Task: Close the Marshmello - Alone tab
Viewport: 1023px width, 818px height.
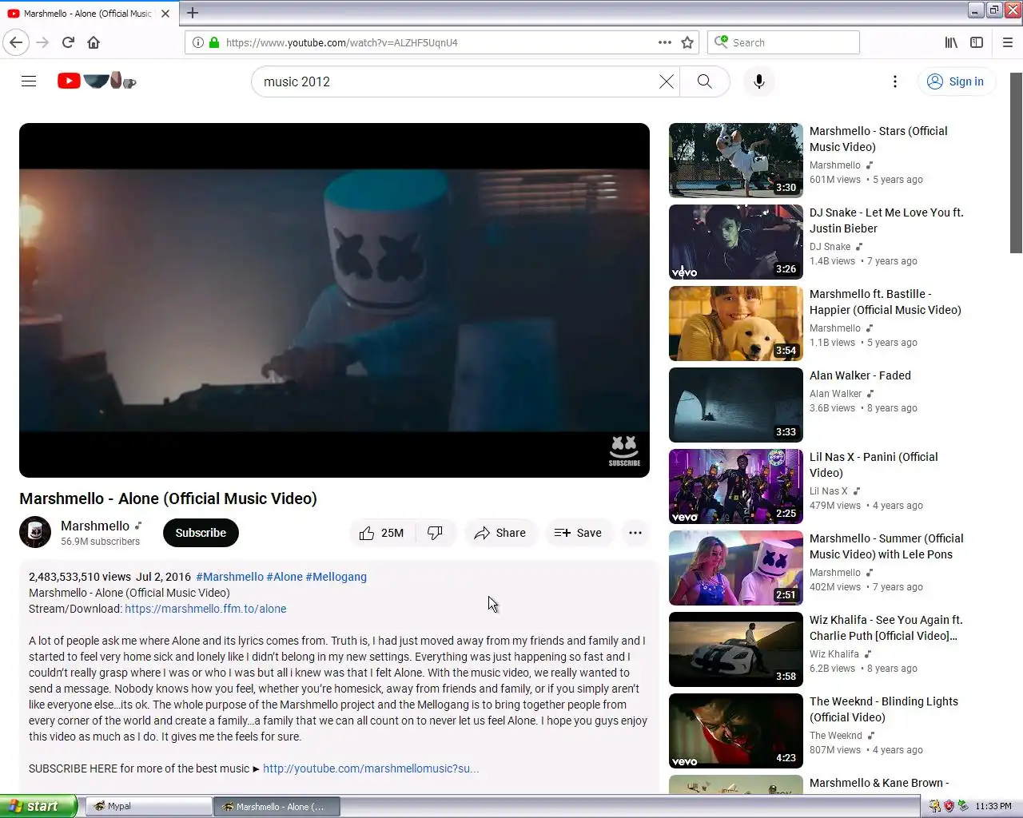Action: (165, 14)
